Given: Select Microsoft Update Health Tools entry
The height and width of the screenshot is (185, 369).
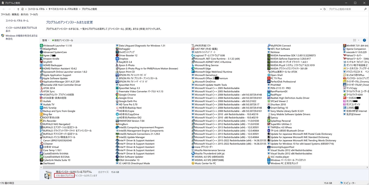Looking at the screenshot, I should tap(209, 85).
